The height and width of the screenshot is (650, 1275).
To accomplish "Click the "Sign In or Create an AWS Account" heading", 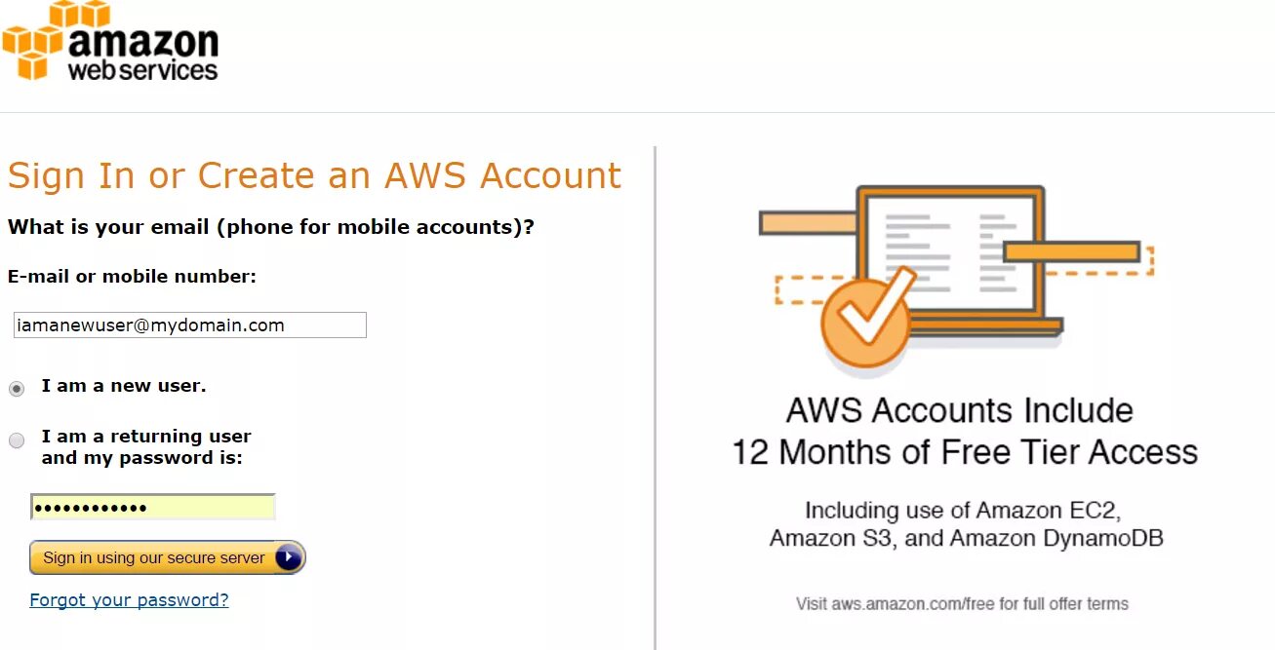I will 314,176.
